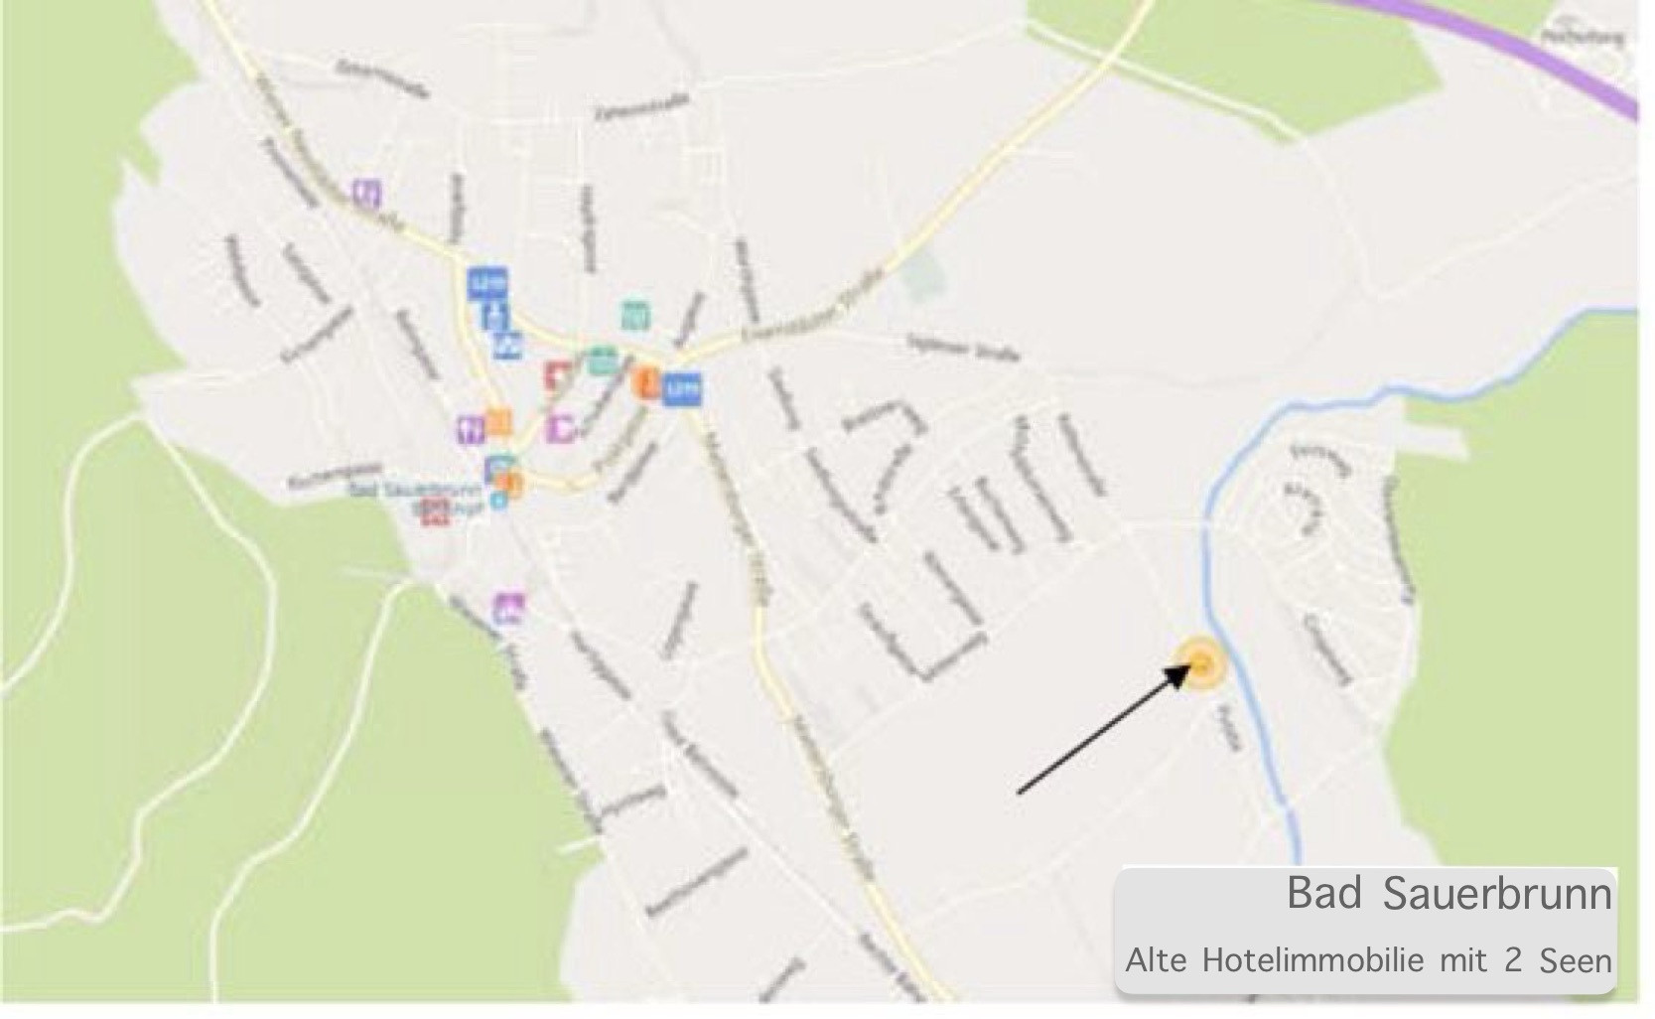Click the small cyan circle icon near station
This screenshot has height=1019, width=1655.
pos(499,501)
